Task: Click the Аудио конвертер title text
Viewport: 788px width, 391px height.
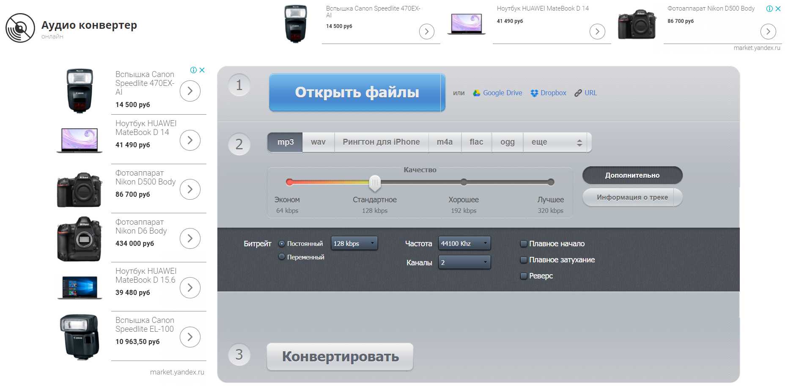Action: pos(89,25)
